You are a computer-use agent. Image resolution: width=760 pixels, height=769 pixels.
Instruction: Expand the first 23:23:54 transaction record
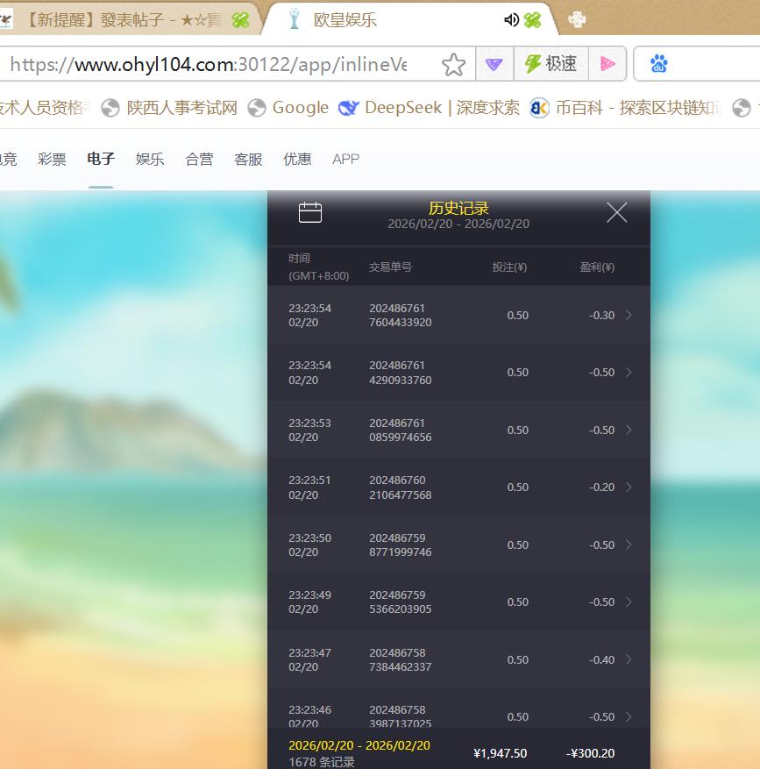coord(627,315)
